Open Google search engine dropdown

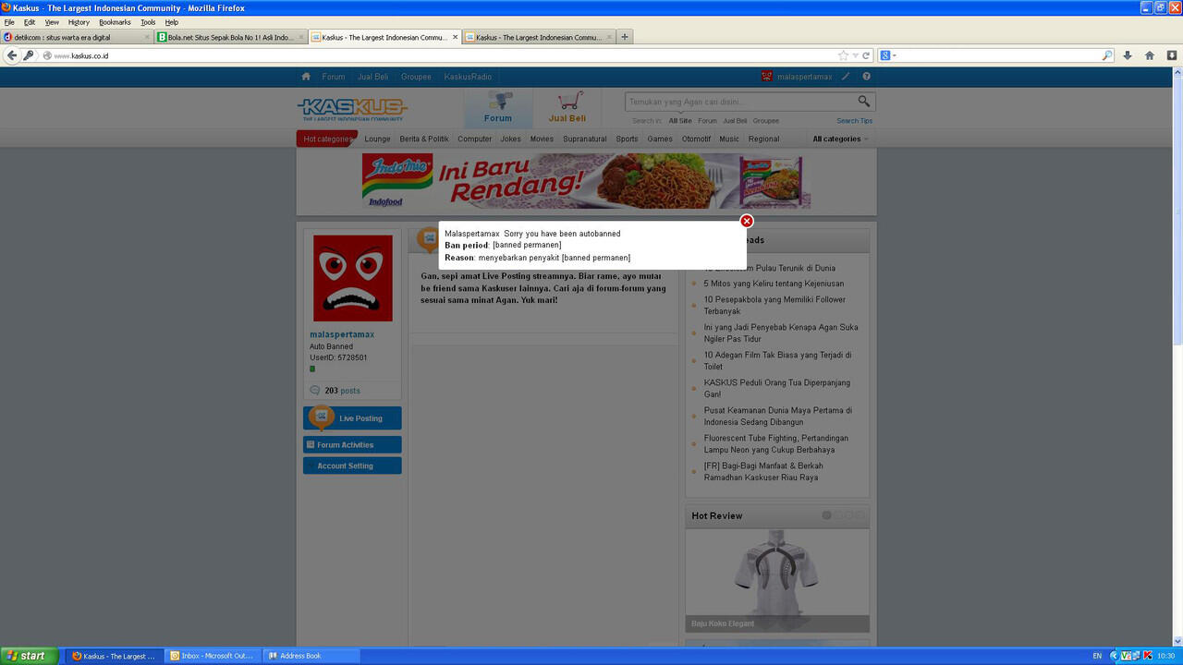point(888,55)
